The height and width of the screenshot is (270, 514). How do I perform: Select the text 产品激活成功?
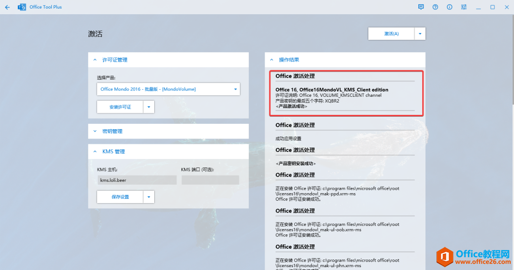point(291,106)
